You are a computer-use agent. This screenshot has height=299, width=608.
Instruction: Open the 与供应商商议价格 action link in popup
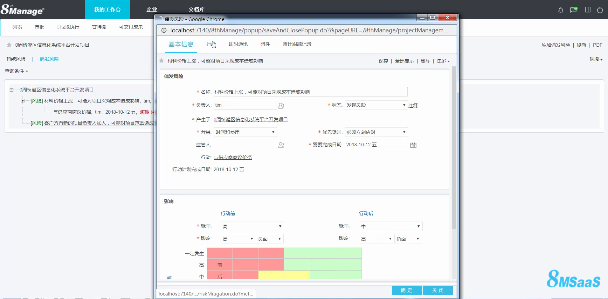232,157
